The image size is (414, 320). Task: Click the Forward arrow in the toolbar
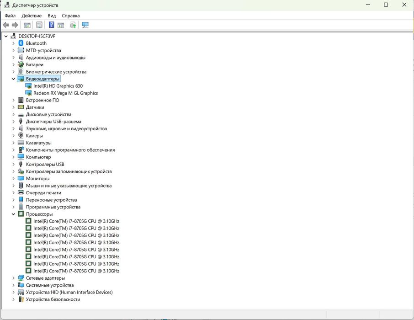(x=15, y=25)
